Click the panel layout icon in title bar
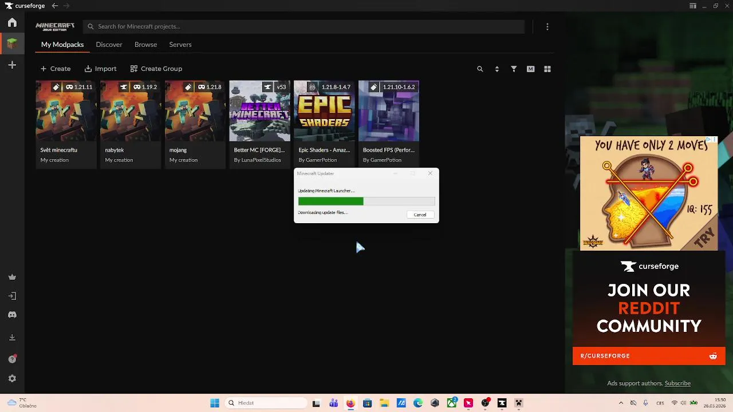733x412 pixels. [693, 6]
